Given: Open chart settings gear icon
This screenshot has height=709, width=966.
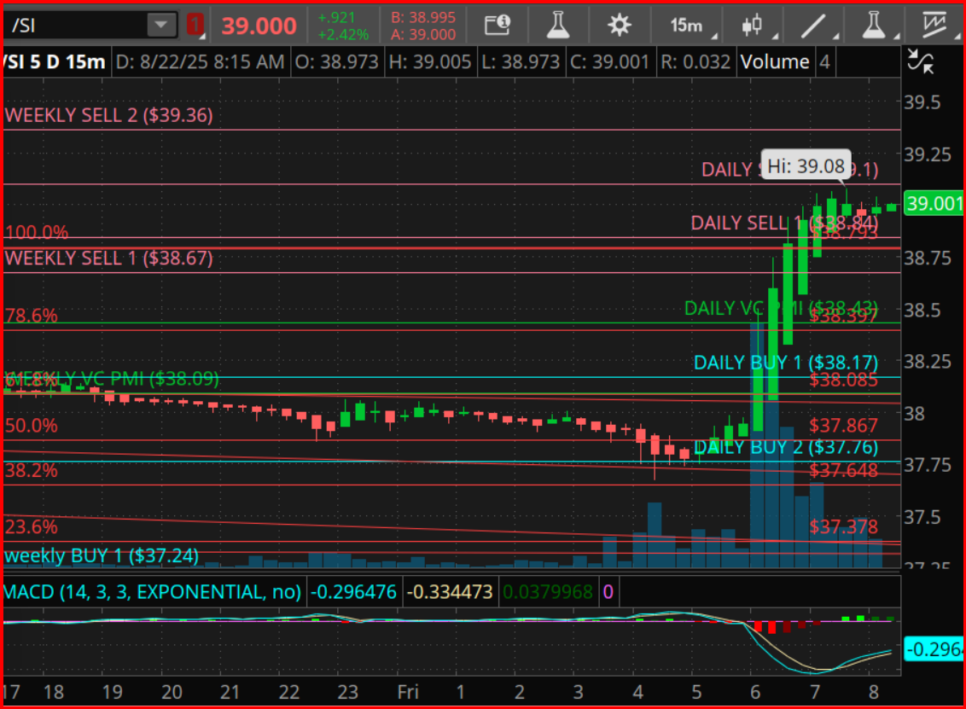Looking at the screenshot, I should click(619, 26).
